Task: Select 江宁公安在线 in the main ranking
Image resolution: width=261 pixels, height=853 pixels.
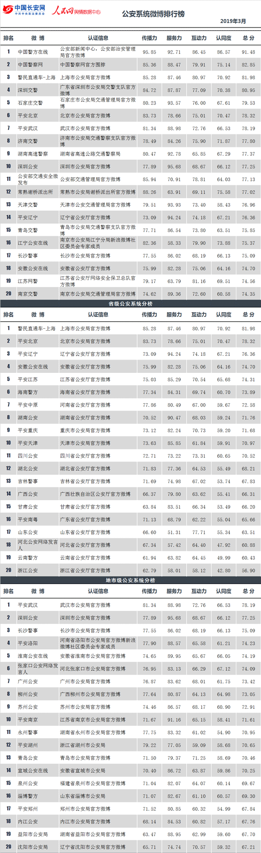Action: point(33,243)
